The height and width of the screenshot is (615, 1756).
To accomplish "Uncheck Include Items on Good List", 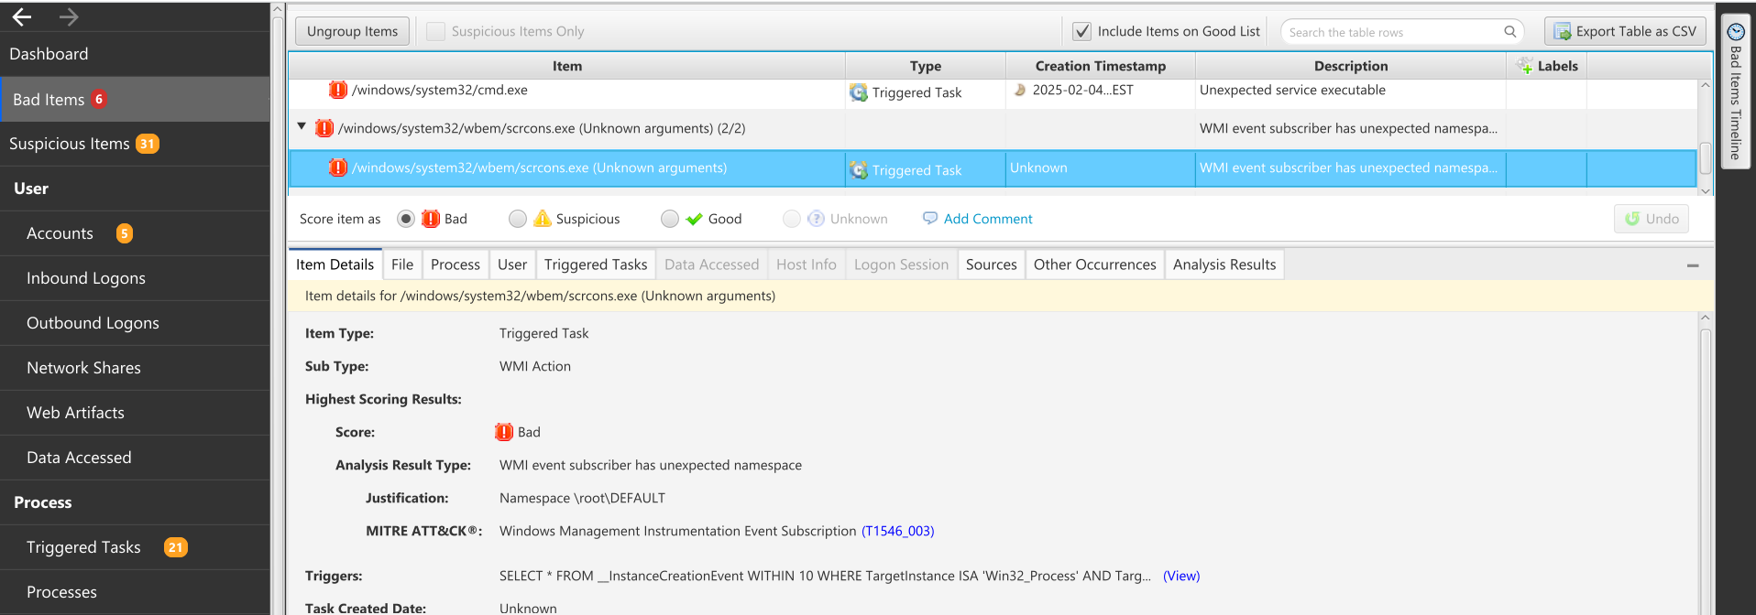I will coord(1082,31).
